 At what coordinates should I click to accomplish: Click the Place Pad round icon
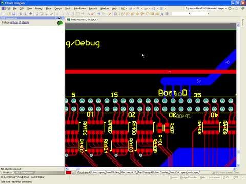(x=137, y=14)
